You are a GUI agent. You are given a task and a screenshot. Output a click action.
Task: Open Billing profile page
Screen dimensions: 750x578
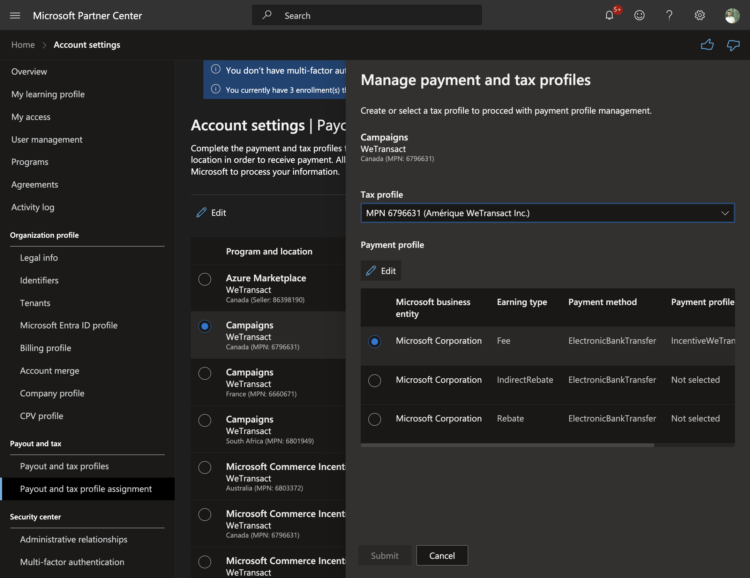pyautogui.click(x=46, y=348)
